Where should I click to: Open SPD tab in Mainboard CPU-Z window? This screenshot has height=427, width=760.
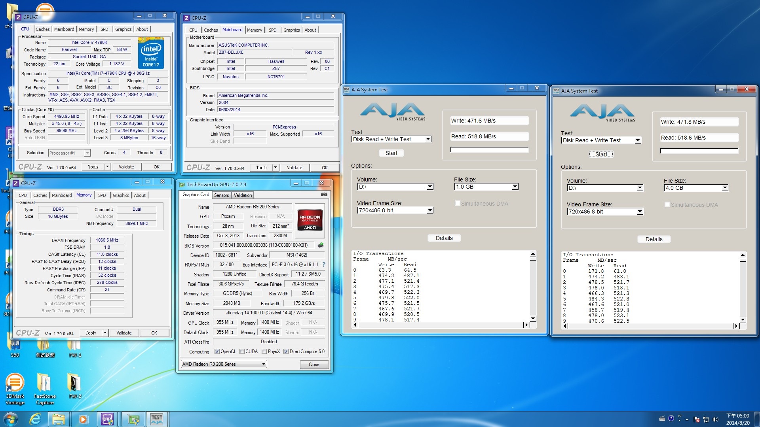point(272,30)
